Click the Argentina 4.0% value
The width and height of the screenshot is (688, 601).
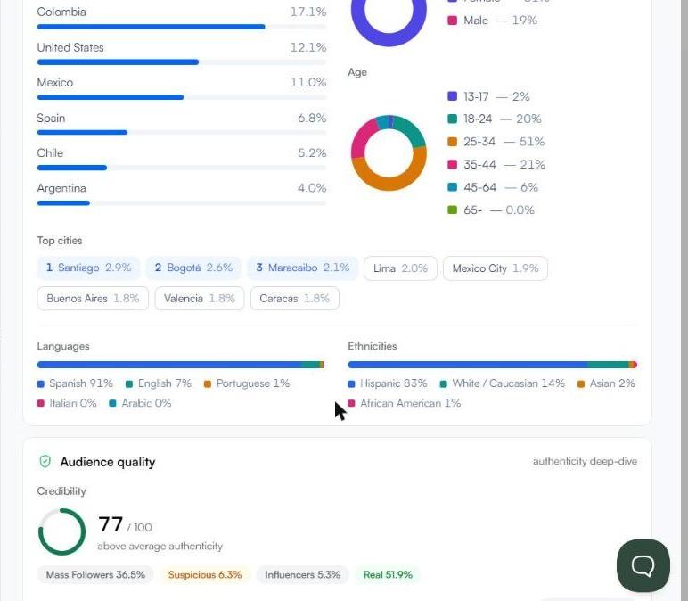(x=312, y=188)
